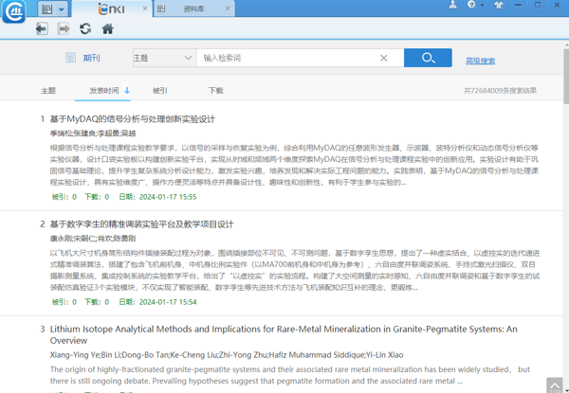Click the user account icon in title bar
The height and width of the screenshot is (393, 569).
tap(452, 6)
